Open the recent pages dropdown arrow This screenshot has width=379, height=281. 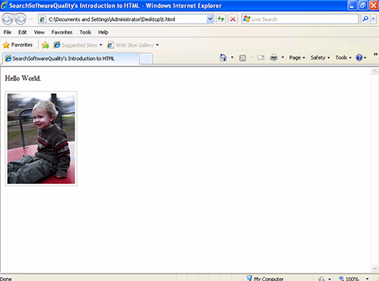point(31,19)
